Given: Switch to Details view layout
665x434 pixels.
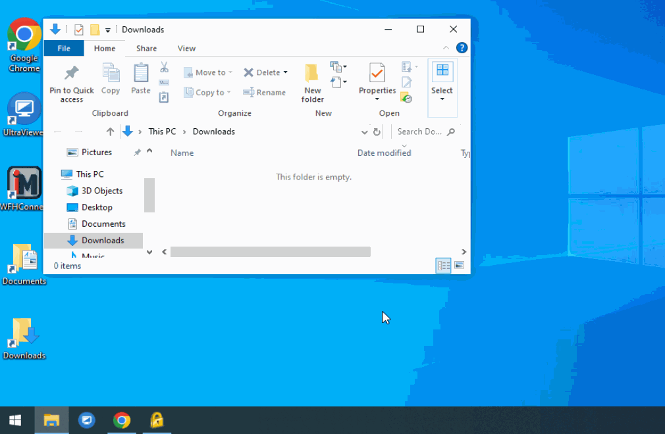Looking at the screenshot, I should [x=443, y=266].
